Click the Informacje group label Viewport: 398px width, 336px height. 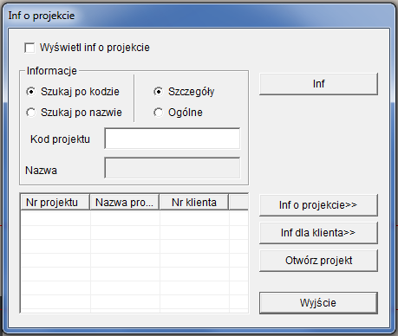pos(52,71)
